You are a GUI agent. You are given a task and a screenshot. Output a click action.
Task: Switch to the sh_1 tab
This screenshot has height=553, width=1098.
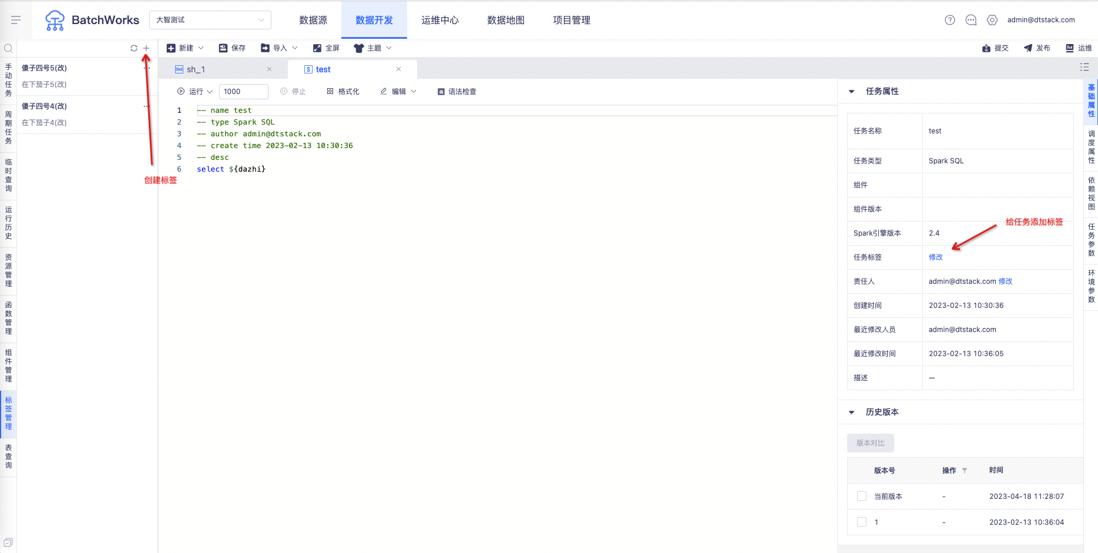click(223, 69)
